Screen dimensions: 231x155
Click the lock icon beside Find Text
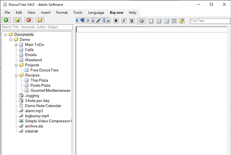[182, 21]
